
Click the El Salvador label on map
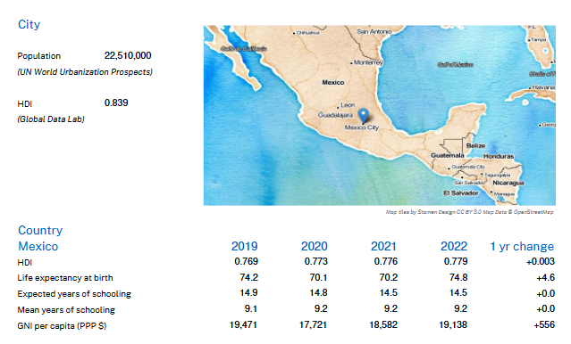coord(461,192)
